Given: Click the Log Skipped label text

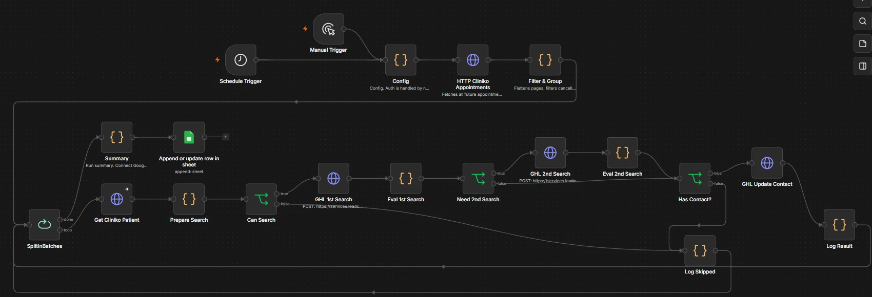Looking at the screenshot, I should 700,271.
